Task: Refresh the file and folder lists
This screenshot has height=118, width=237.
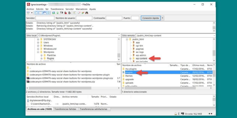Action: pyautogui.click(x=53, y=13)
